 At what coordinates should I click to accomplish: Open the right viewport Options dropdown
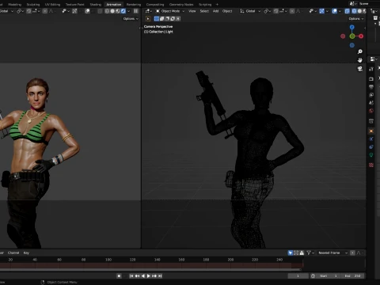(356, 19)
